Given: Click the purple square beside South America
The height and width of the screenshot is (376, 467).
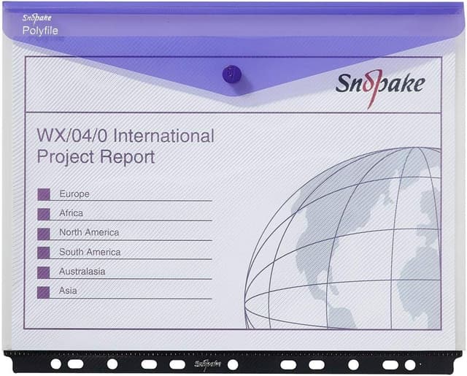Looking at the screenshot, I should click(x=44, y=253).
